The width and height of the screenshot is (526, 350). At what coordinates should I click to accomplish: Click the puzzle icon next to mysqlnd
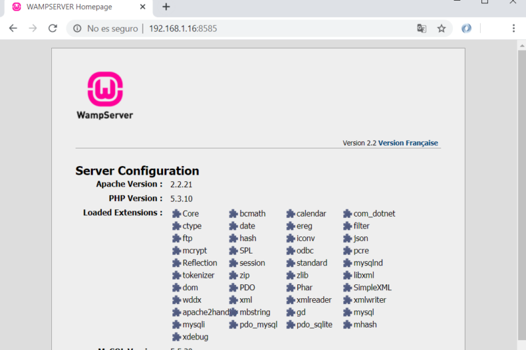point(348,263)
